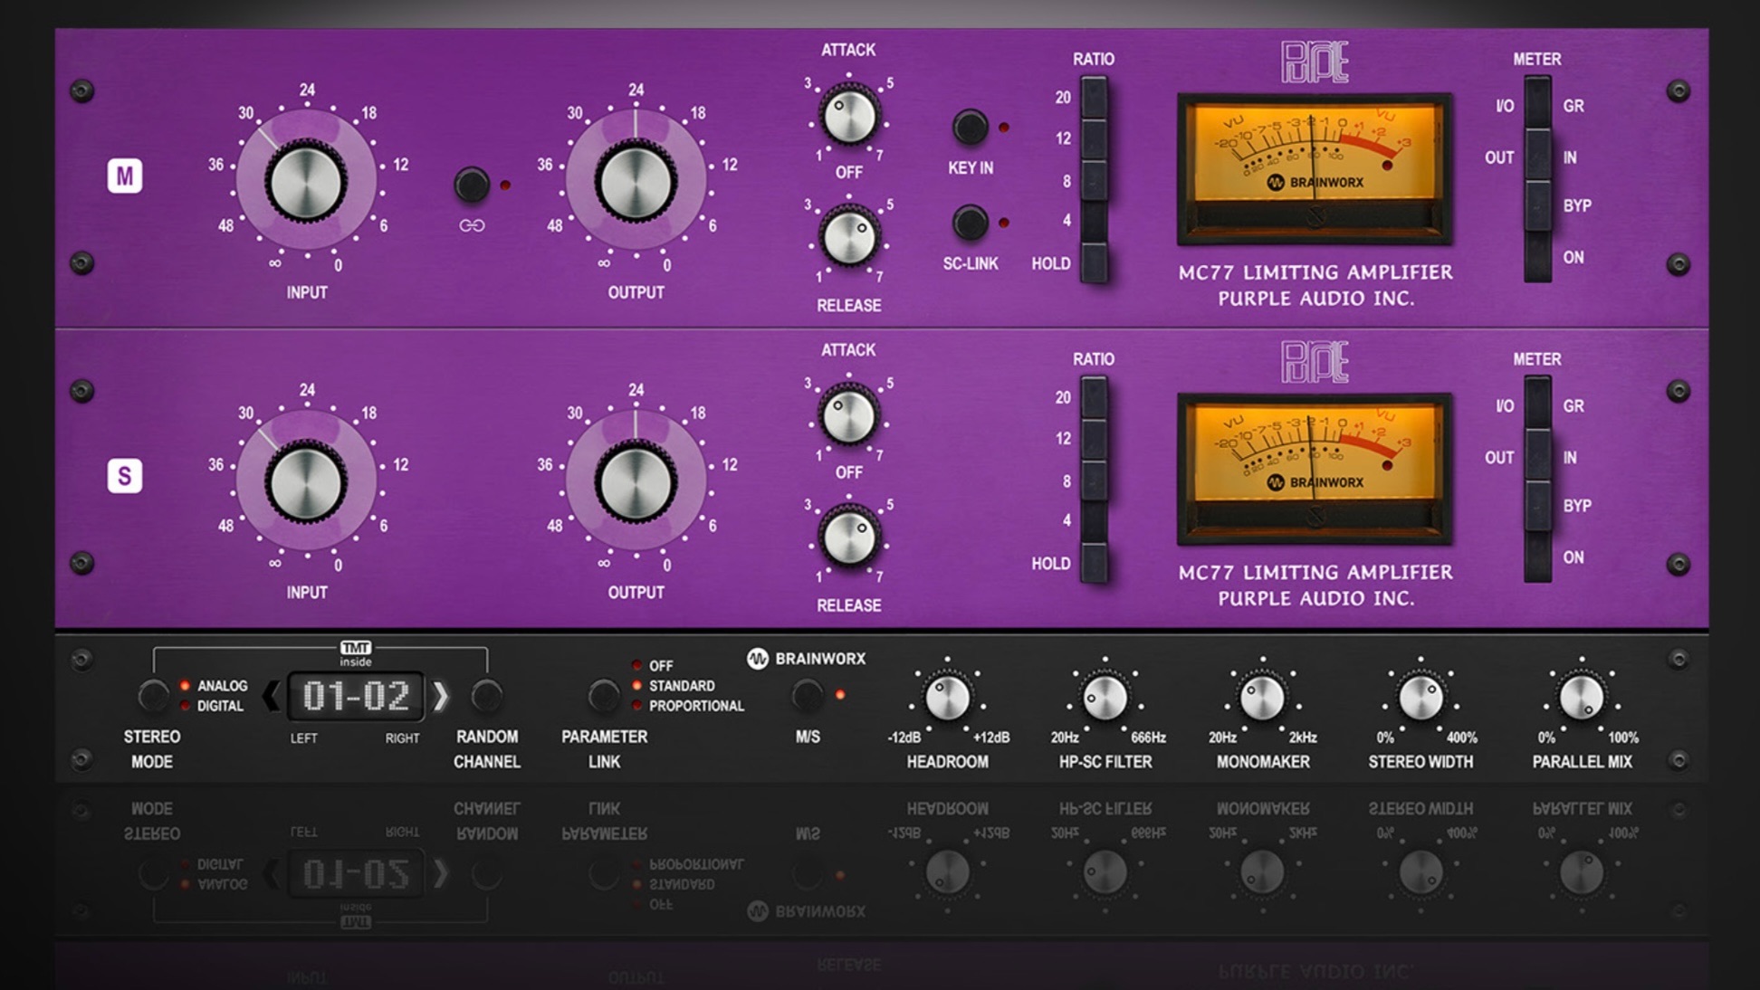The width and height of the screenshot is (1760, 990).
Task: Select ratio 20 on M channel
Action: point(1094,98)
